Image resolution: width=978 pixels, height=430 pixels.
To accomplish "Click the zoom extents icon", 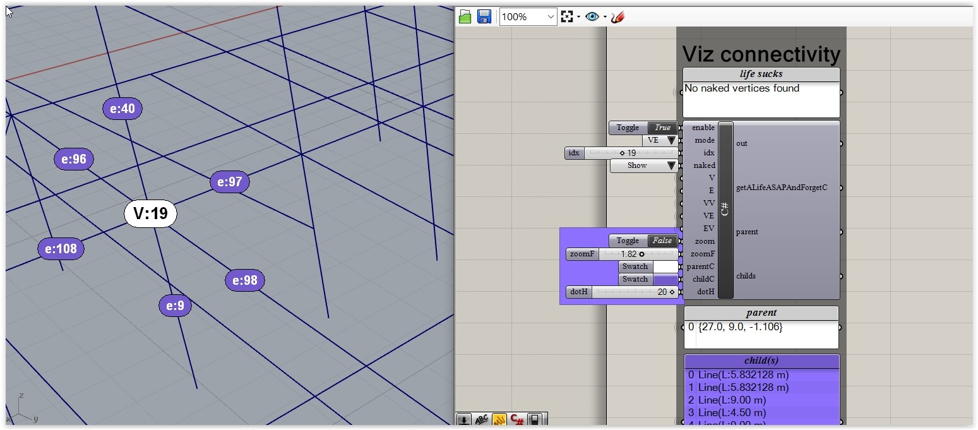I will click(567, 17).
